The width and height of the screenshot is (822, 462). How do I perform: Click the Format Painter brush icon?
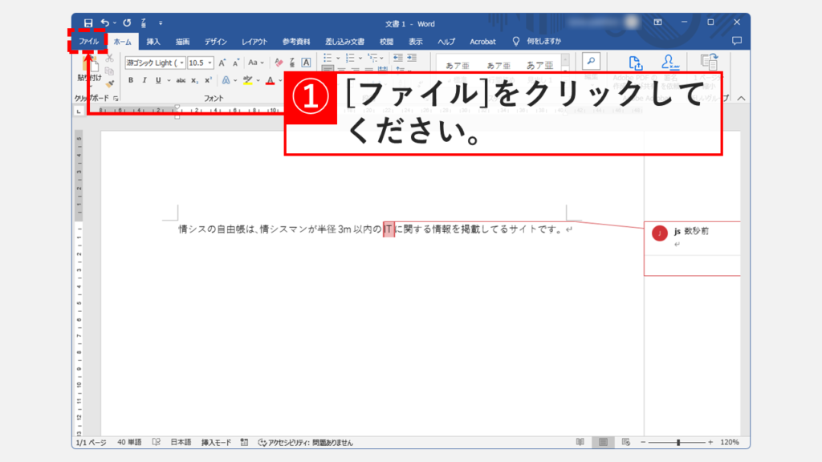[x=110, y=81]
